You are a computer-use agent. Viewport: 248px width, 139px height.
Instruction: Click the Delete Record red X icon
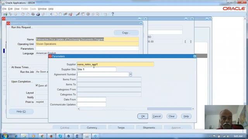coord(71,14)
